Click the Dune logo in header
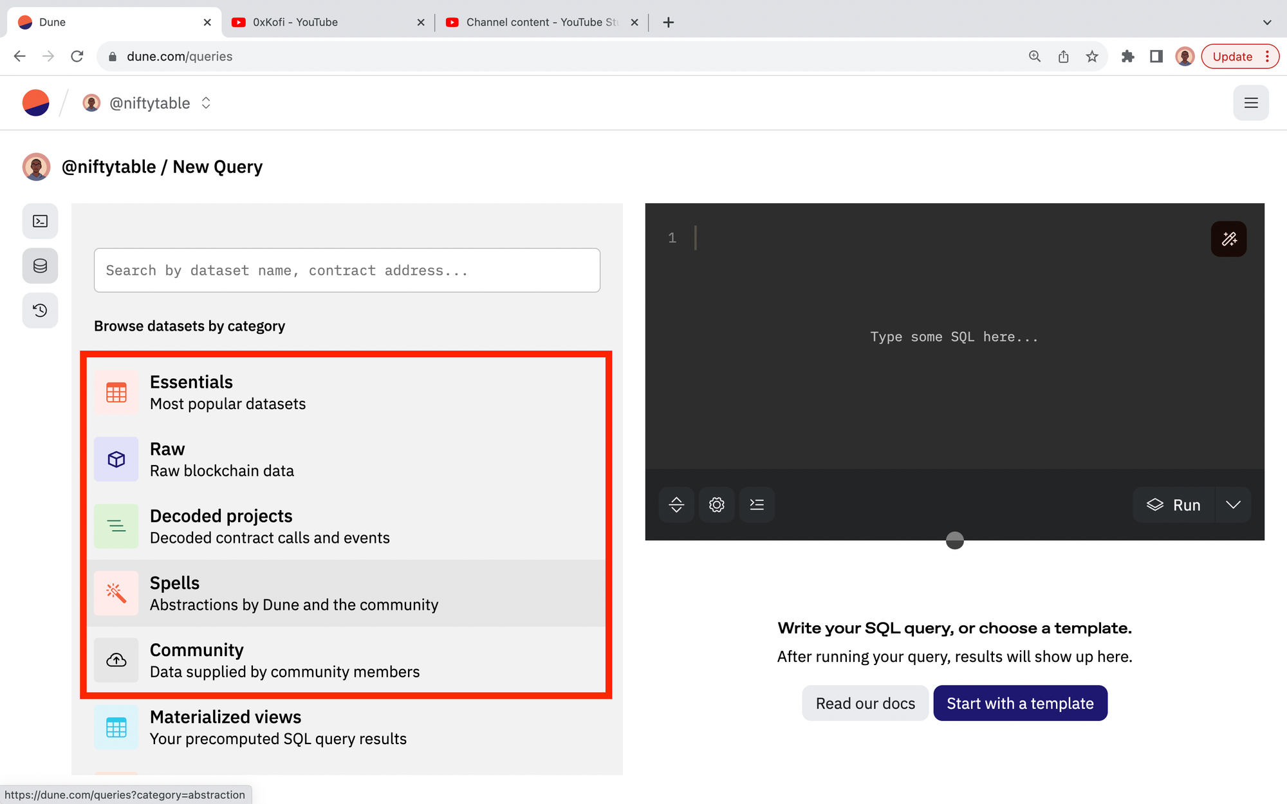This screenshot has width=1287, height=804. click(x=36, y=103)
